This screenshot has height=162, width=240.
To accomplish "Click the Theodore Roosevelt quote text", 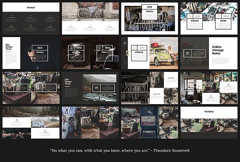I will (x=120, y=150).
